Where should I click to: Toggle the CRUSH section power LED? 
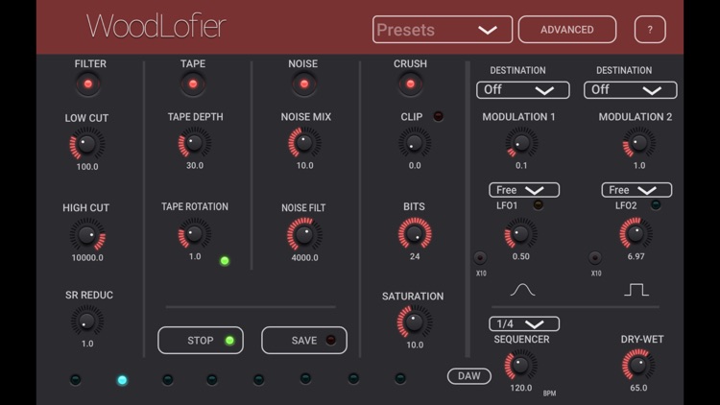[411, 84]
